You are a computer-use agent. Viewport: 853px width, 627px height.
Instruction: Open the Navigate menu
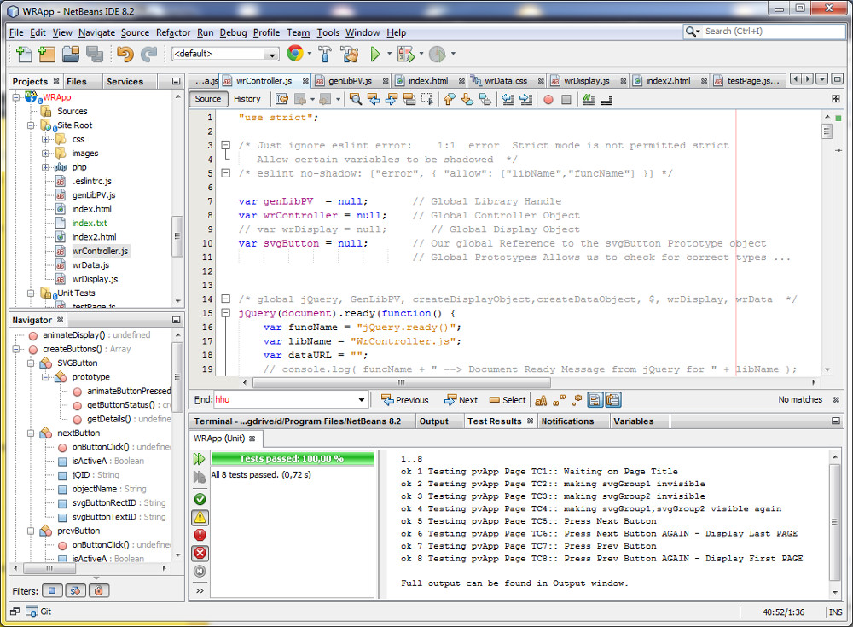(x=96, y=32)
